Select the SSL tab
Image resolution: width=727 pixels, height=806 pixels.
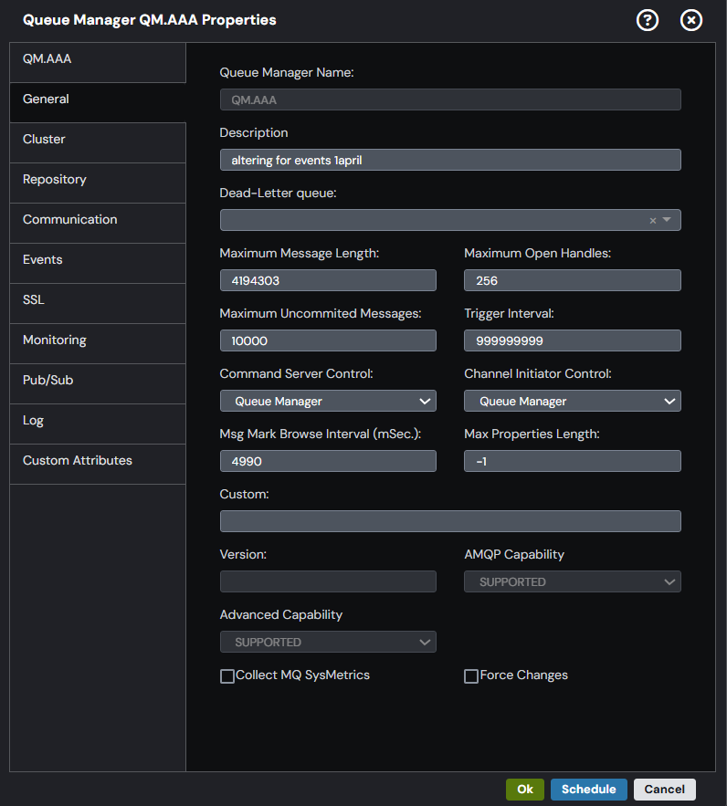point(98,303)
